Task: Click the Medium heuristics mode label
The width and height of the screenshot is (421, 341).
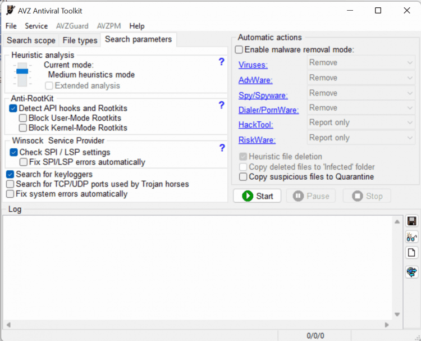Action: tap(91, 75)
